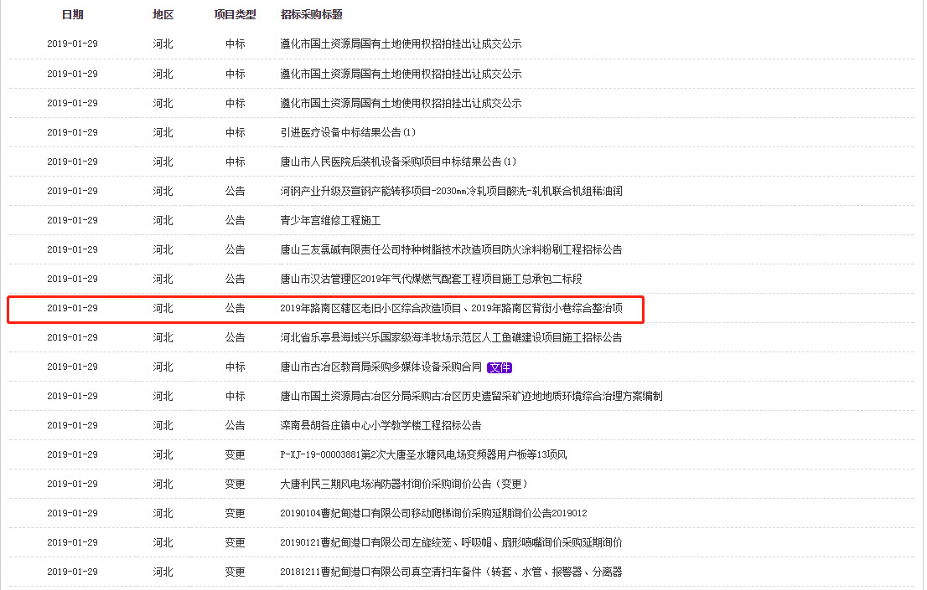Click the 招标采购标题 column header
Image resolution: width=927 pixels, height=590 pixels.
311,15
